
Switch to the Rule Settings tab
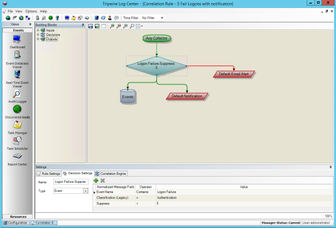coord(48,174)
